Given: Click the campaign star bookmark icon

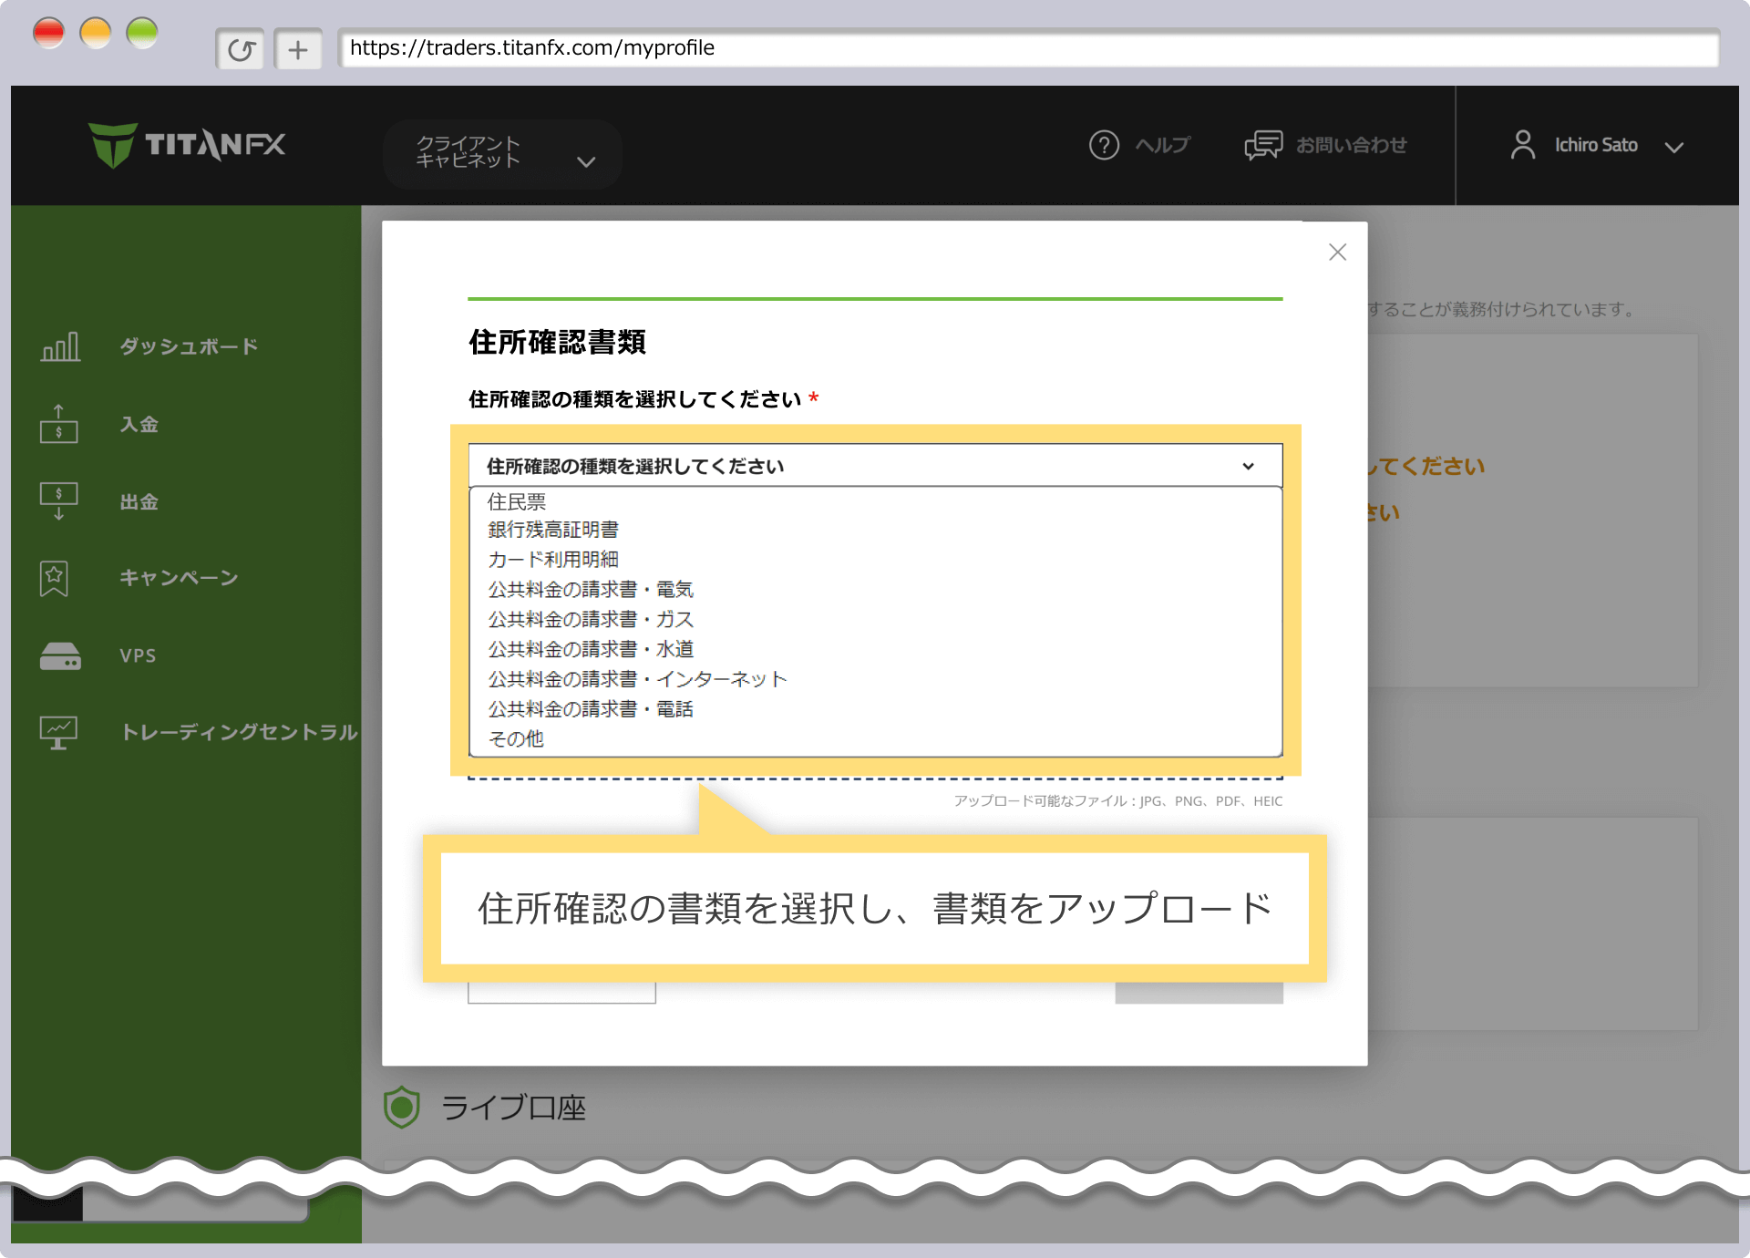Looking at the screenshot, I should click(55, 578).
